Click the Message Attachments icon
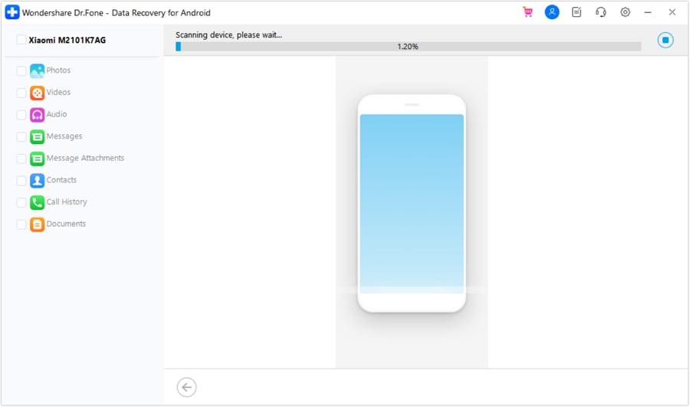 tap(38, 159)
